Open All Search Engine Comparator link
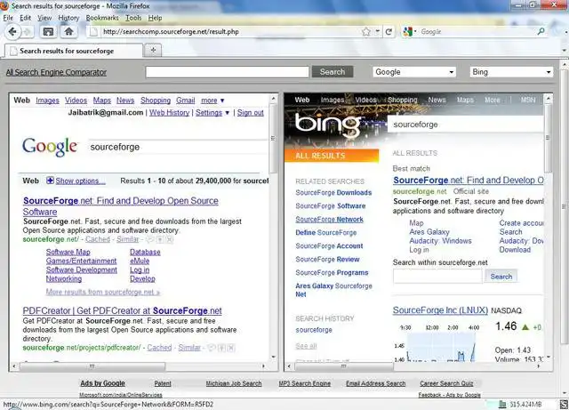 tap(56, 72)
